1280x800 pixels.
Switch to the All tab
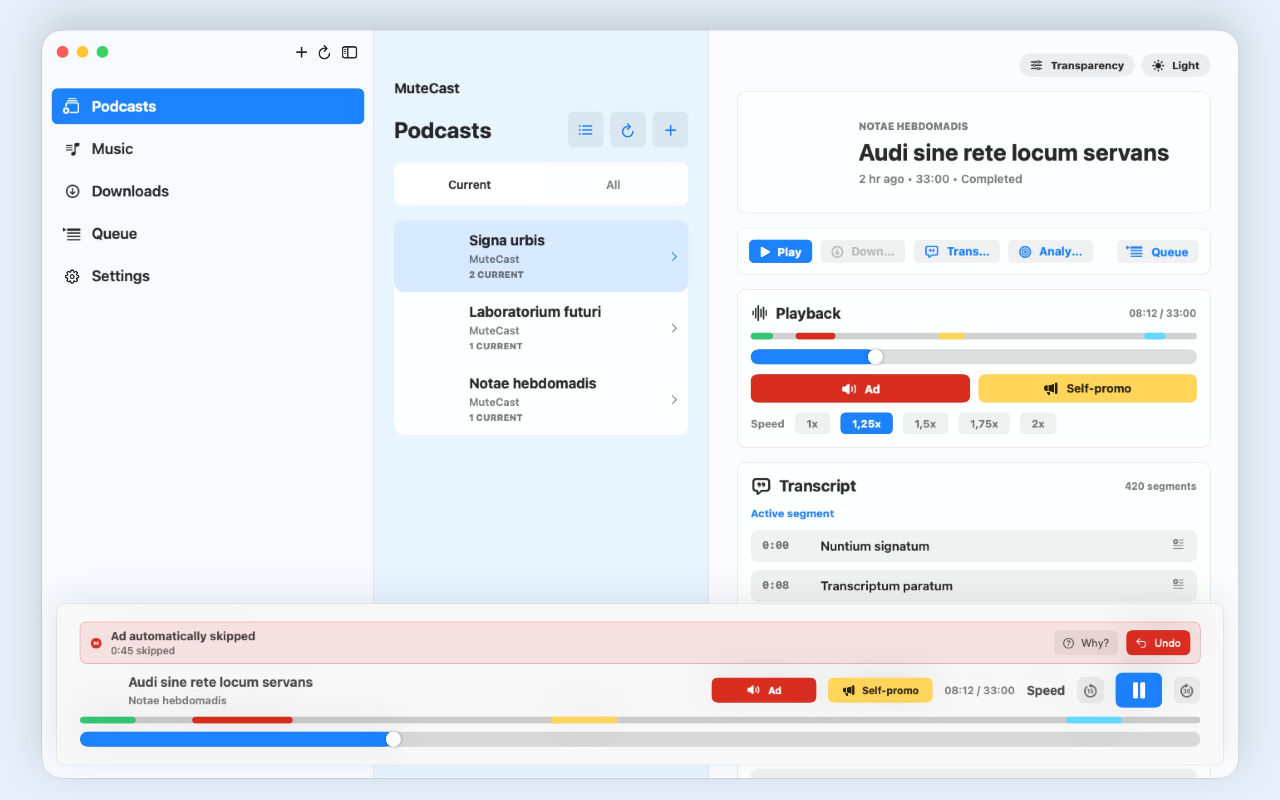click(x=613, y=184)
